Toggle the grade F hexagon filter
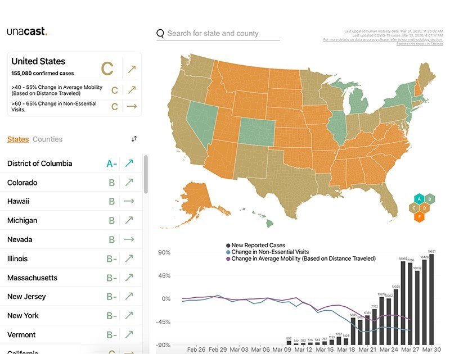The width and height of the screenshot is (450, 354). (x=419, y=216)
